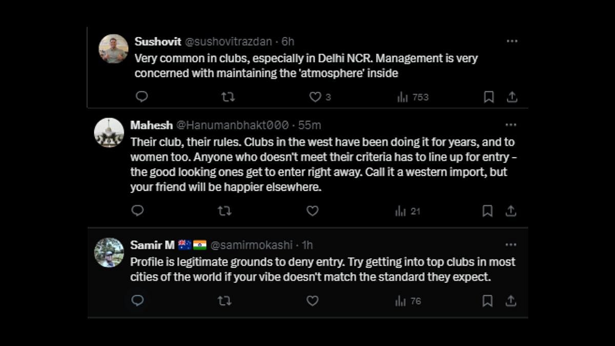Reply to Samir M's tweet
Image resolution: width=615 pixels, height=346 pixels.
137,301
